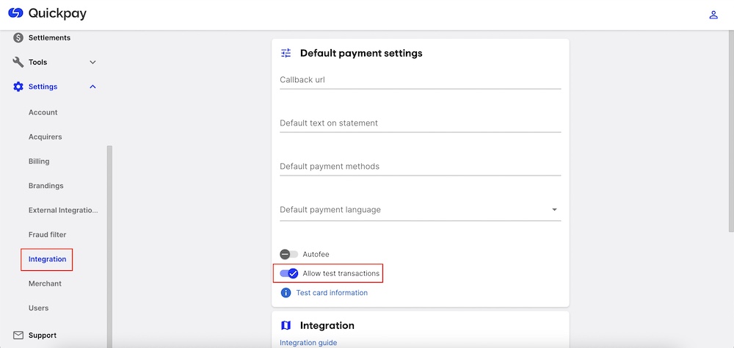Click the Integration map icon
Image resolution: width=734 pixels, height=348 pixels.
286,325
